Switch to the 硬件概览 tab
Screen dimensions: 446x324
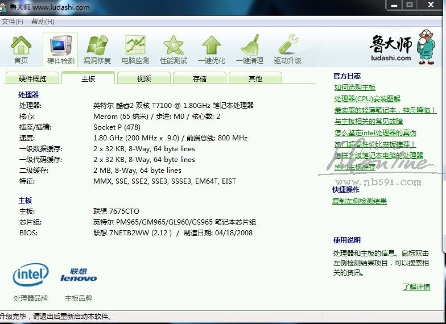coord(32,78)
